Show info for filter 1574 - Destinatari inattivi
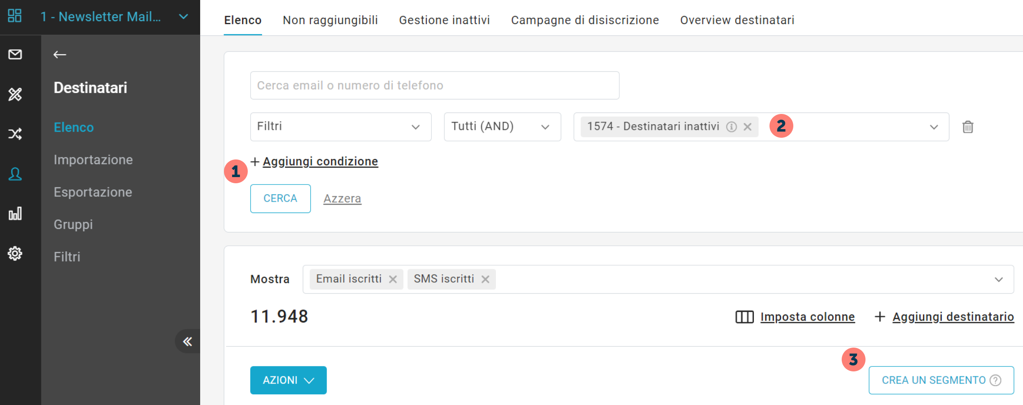1023x405 pixels. click(732, 127)
